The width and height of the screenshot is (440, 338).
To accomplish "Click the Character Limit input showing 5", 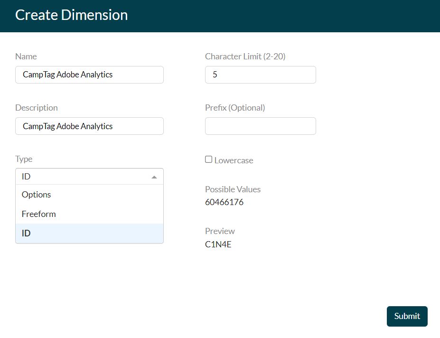I will click(260, 75).
